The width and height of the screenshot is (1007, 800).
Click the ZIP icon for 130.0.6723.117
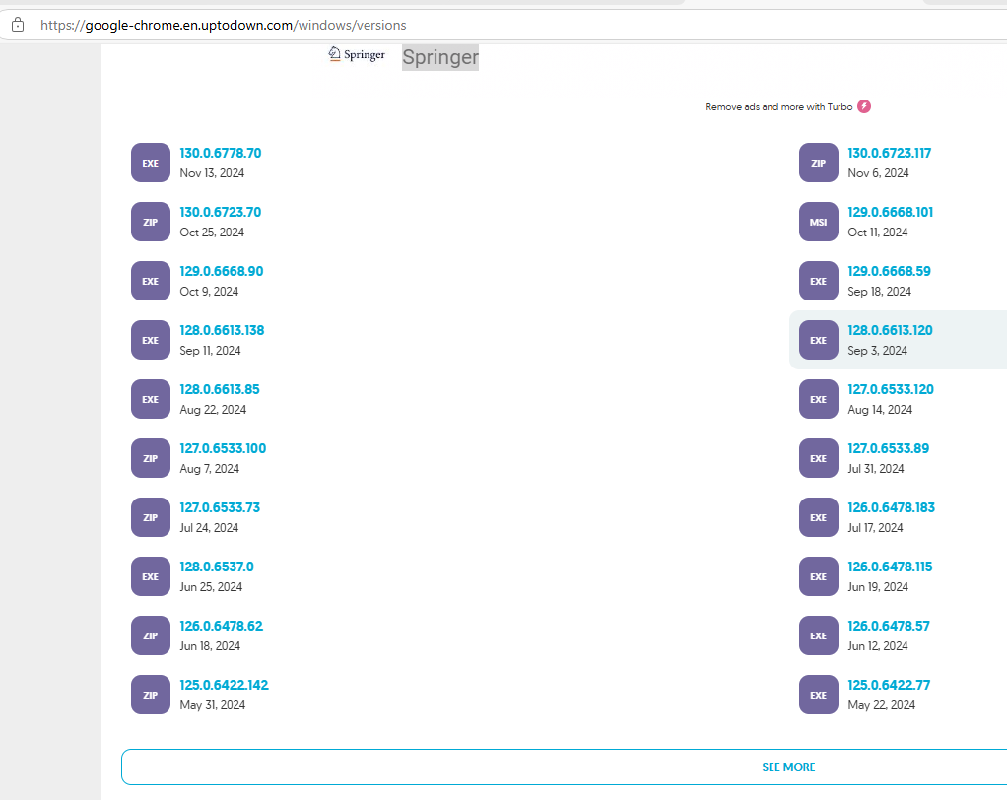[818, 163]
